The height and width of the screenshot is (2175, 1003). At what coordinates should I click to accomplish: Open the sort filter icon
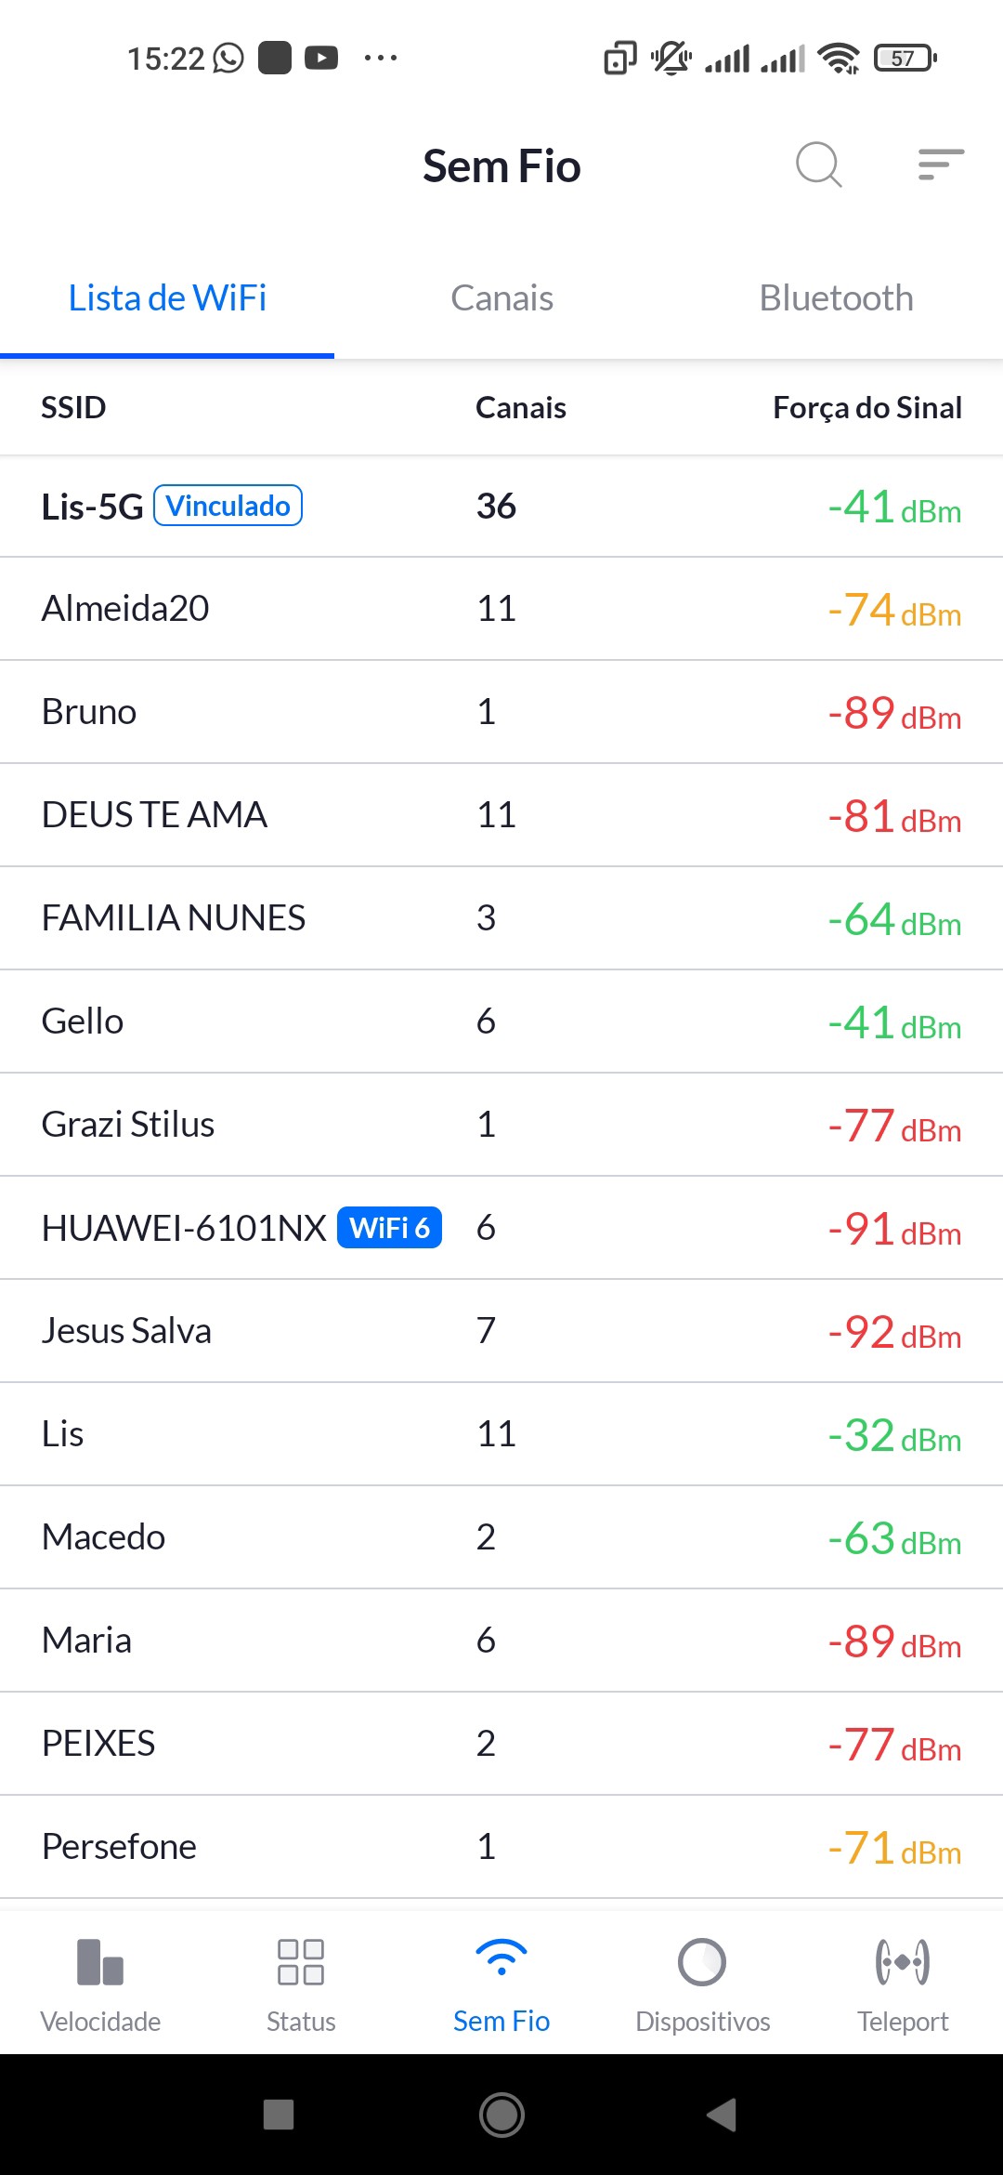click(x=940, y=165)
